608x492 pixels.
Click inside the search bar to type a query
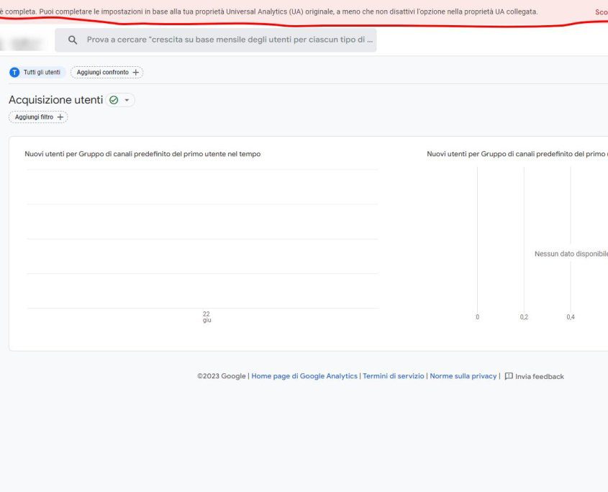coord(216,40)
